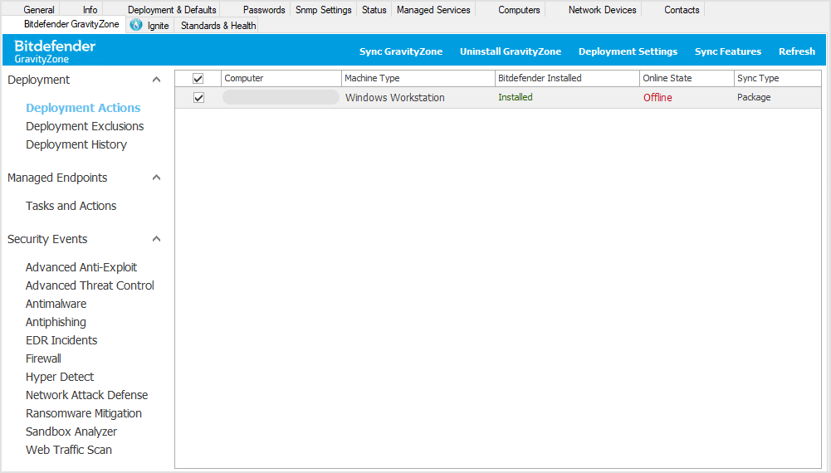831x473 pixels.
Task: Open Firewall events
Action: click(x=43, y=358)
